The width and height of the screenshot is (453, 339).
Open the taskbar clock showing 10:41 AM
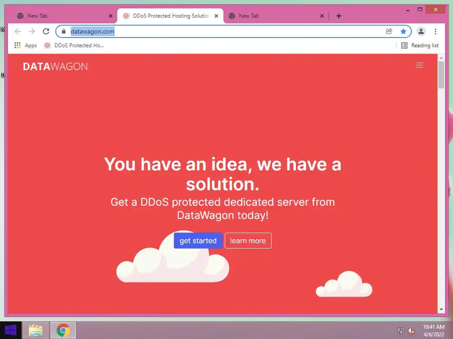tap(434, 330)
